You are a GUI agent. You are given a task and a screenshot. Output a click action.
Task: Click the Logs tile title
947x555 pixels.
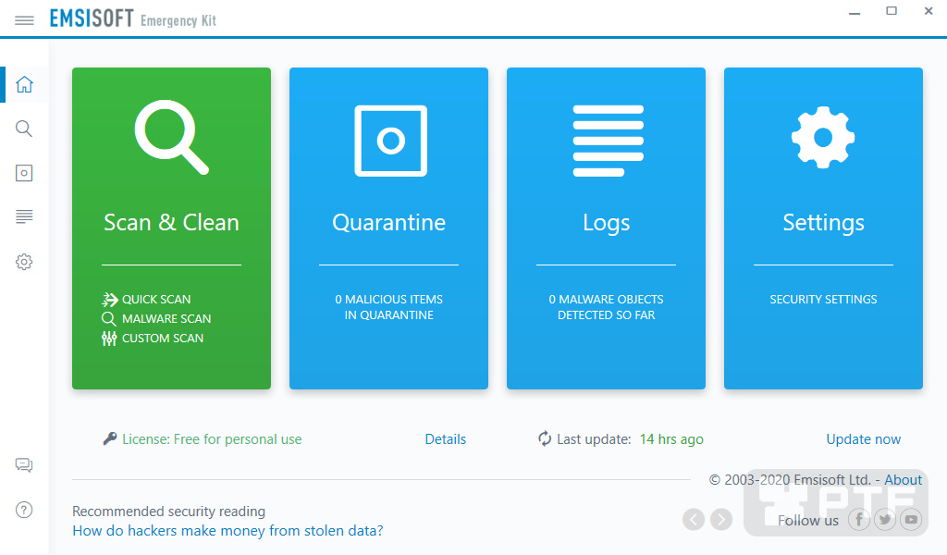pos(607,223)
